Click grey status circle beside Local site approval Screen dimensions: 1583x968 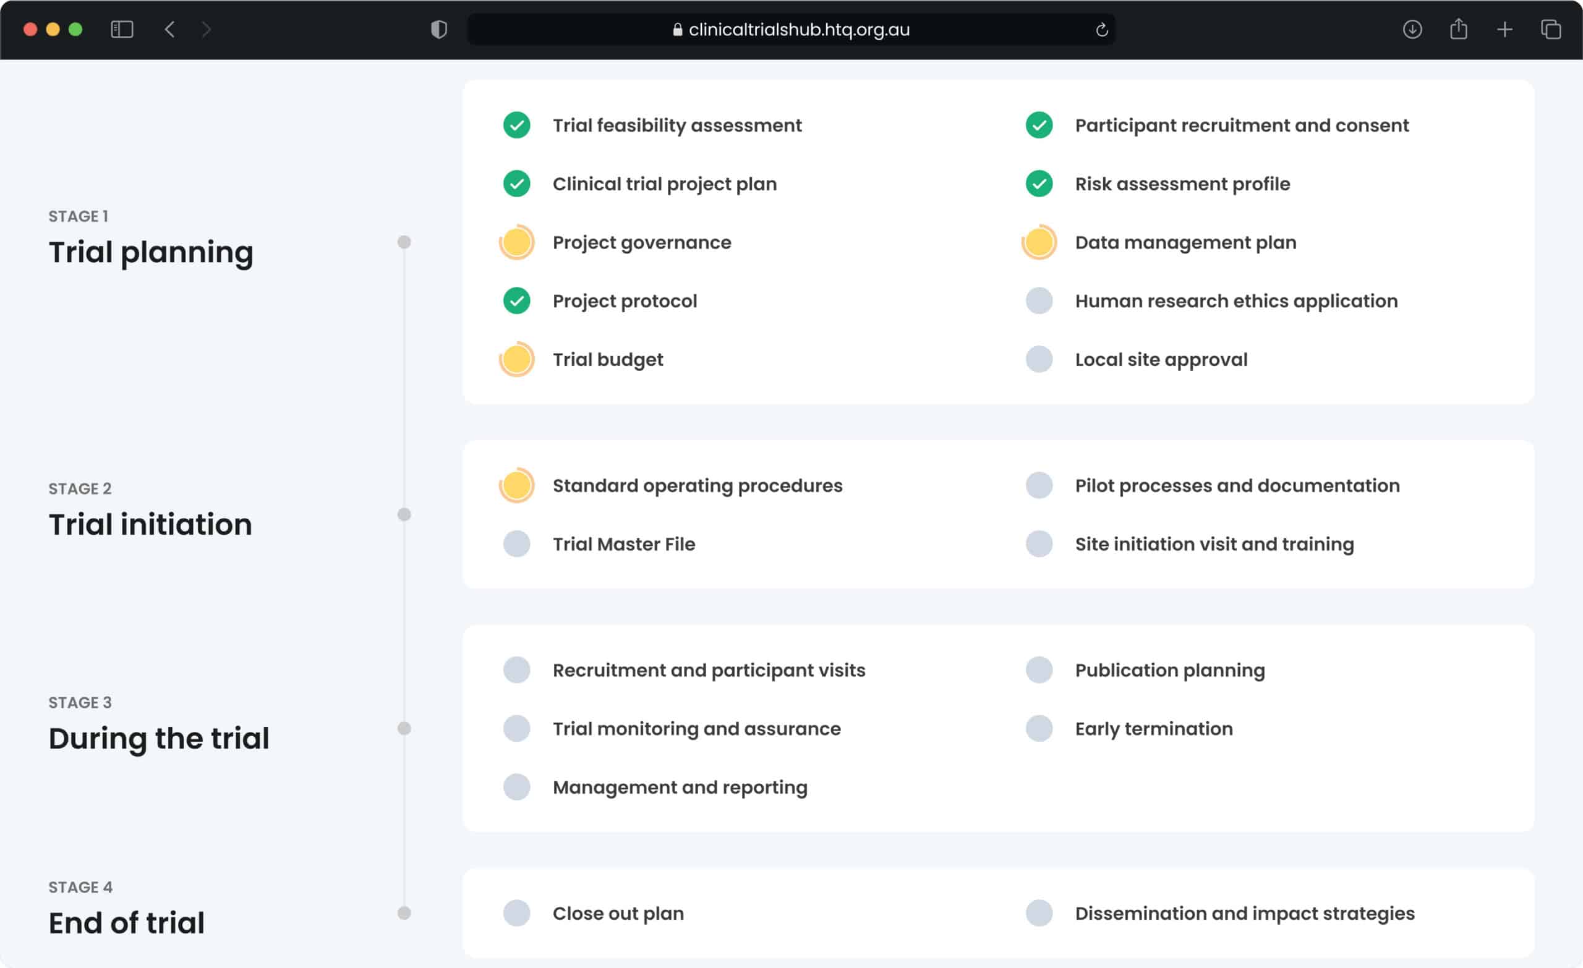pos(1039,359)
